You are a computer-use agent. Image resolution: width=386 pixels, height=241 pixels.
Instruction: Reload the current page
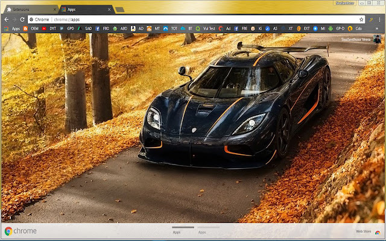pos(22,19)
